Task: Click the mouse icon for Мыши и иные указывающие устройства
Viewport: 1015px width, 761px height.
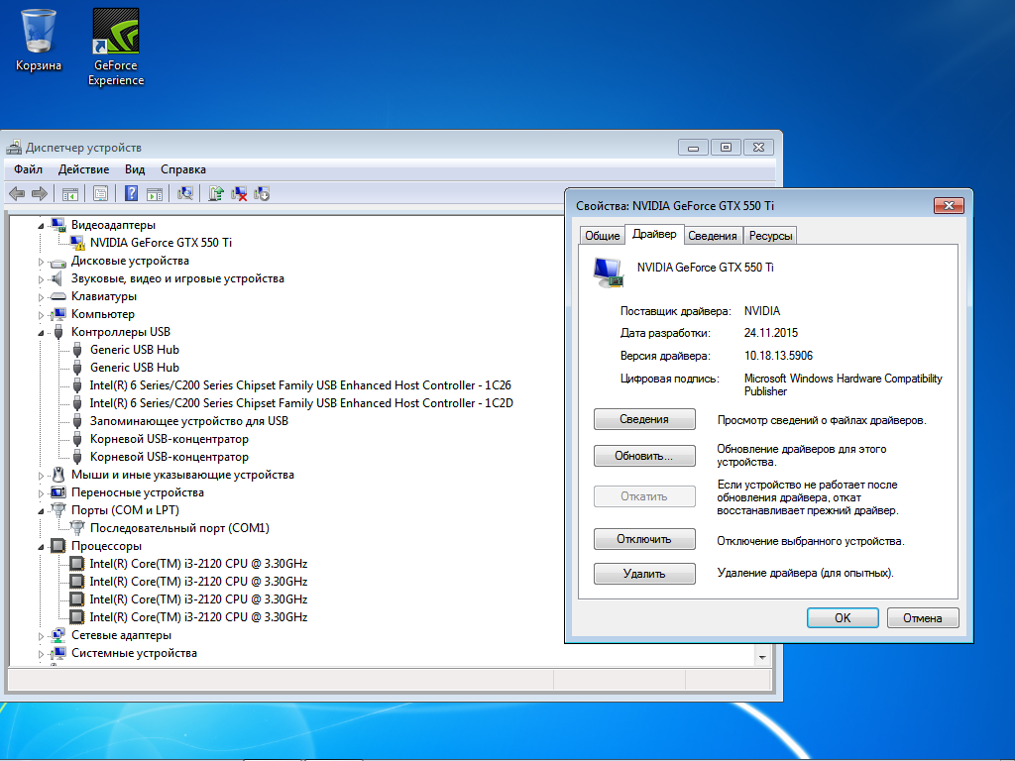Action: [x=58, y=475]
